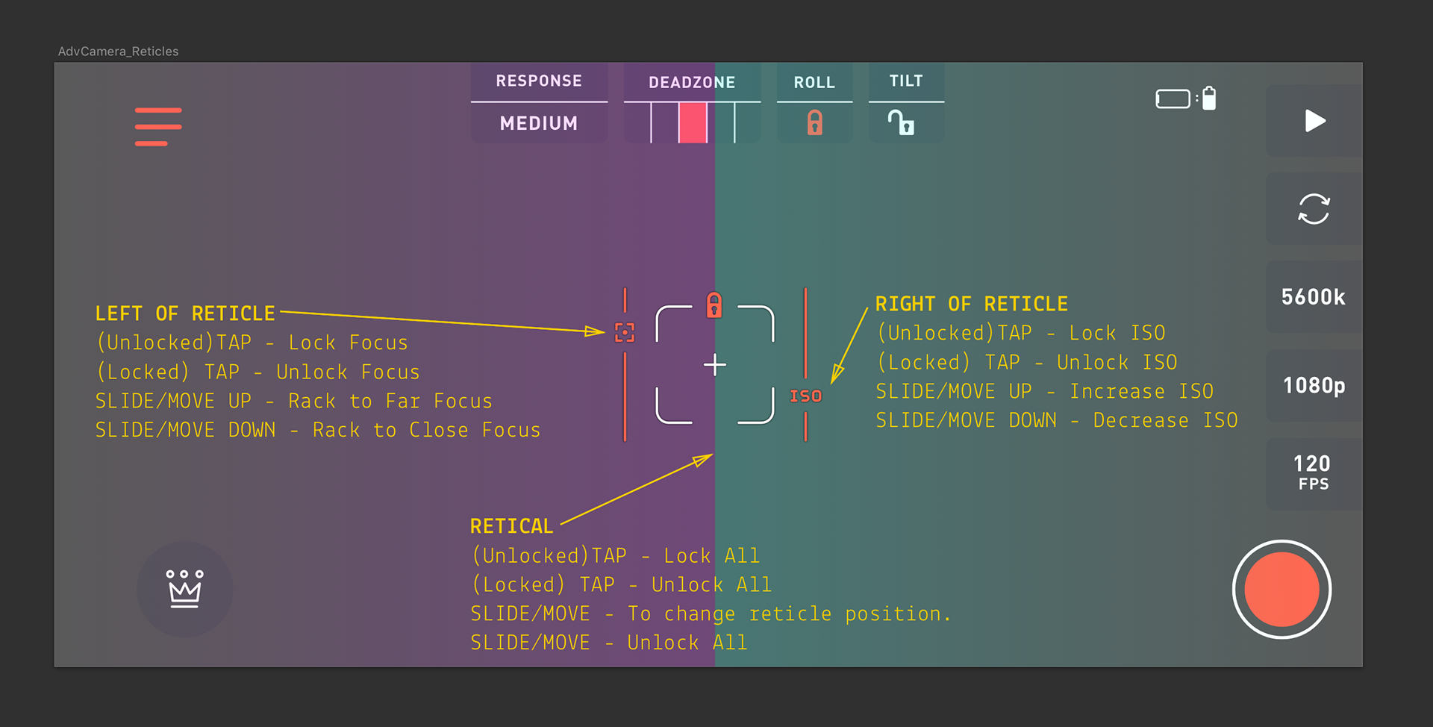Click the pink deadzone slider segment

click(x=693, y=122)
